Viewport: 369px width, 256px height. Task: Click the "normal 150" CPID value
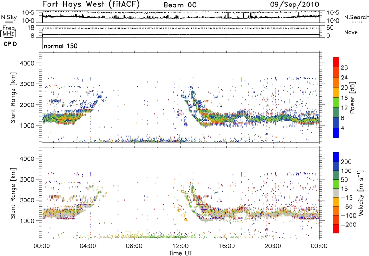61,46
